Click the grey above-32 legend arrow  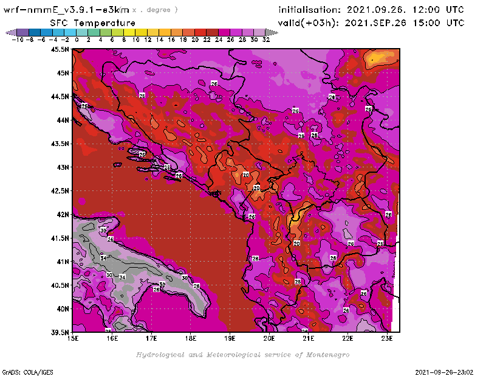tap(272, 32)
